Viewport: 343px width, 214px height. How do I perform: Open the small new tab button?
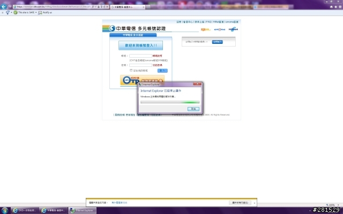coord(148,7)
